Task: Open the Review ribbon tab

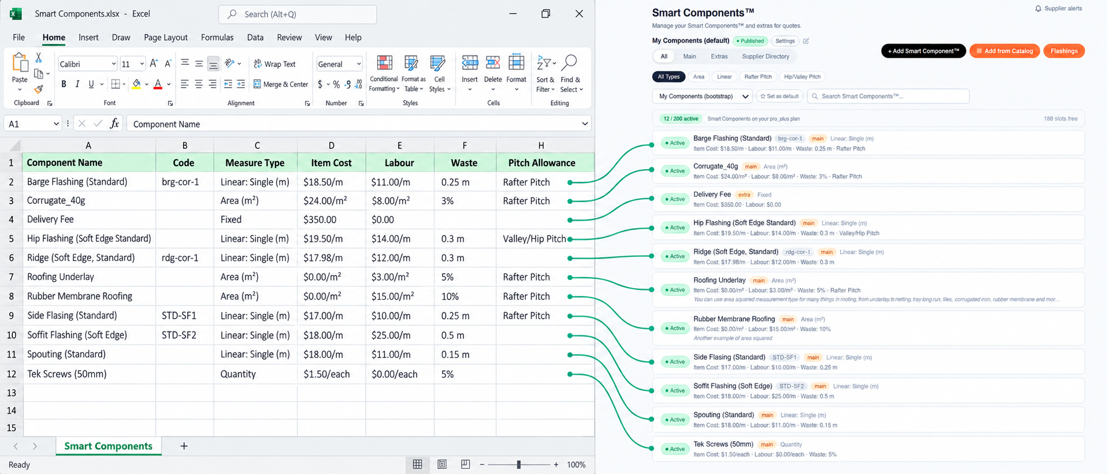Action: (x=289, y=38)
